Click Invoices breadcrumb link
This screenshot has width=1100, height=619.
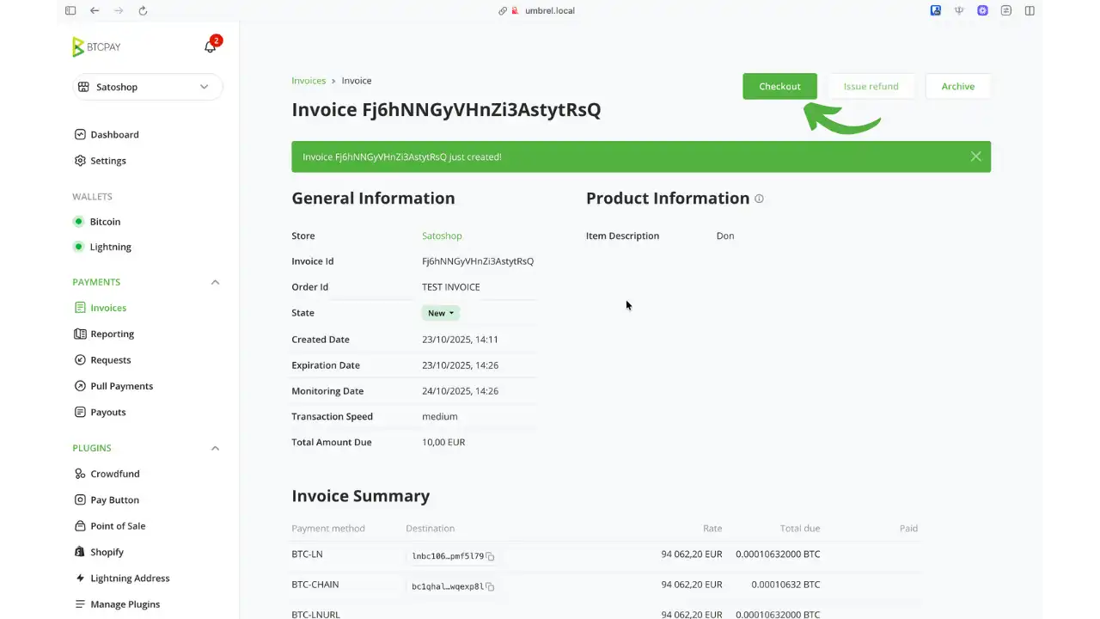coord(309,81)
